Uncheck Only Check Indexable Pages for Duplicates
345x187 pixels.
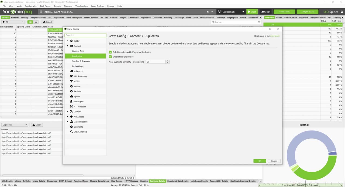(x=110, y=52)
